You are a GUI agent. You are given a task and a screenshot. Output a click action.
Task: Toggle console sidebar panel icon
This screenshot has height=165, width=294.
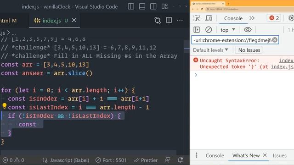point(197,29)
